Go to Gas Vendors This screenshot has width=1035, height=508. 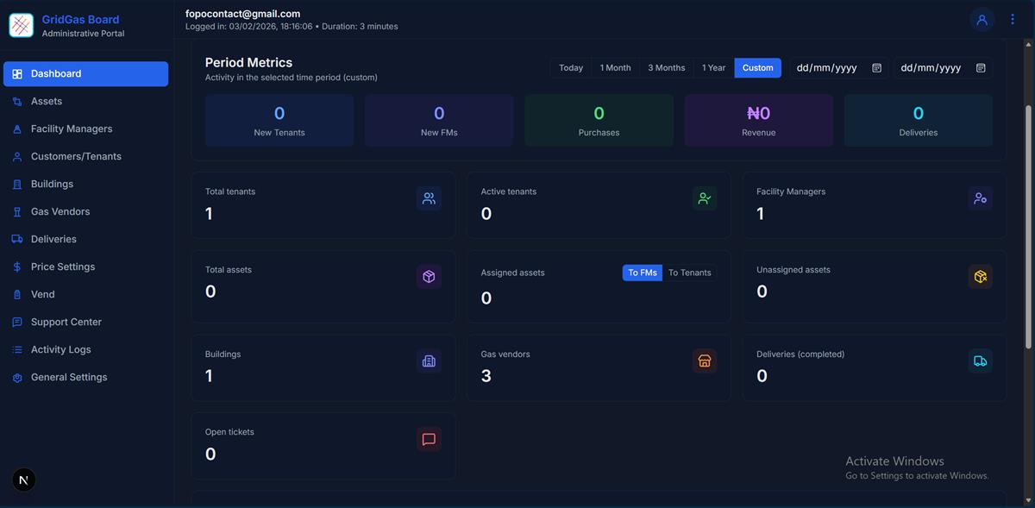(x=85, y=212)
